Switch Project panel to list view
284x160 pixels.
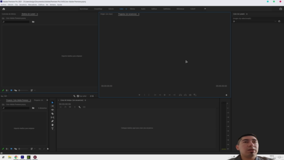pyautogui.click(x=7, y=149)
